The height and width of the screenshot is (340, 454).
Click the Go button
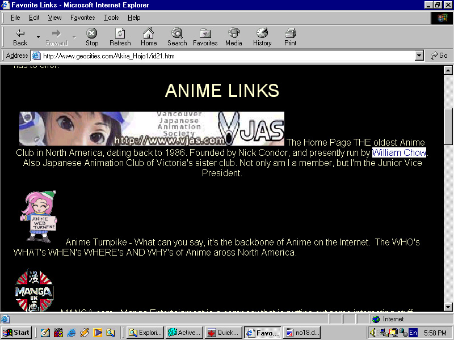click(x=439, y=56)
